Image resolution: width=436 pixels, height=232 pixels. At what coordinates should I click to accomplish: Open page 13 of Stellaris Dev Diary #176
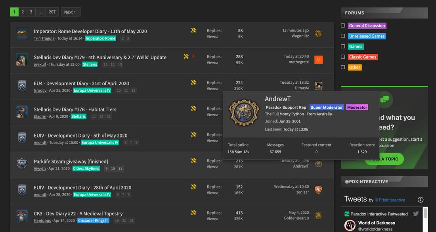pos(109,117)
